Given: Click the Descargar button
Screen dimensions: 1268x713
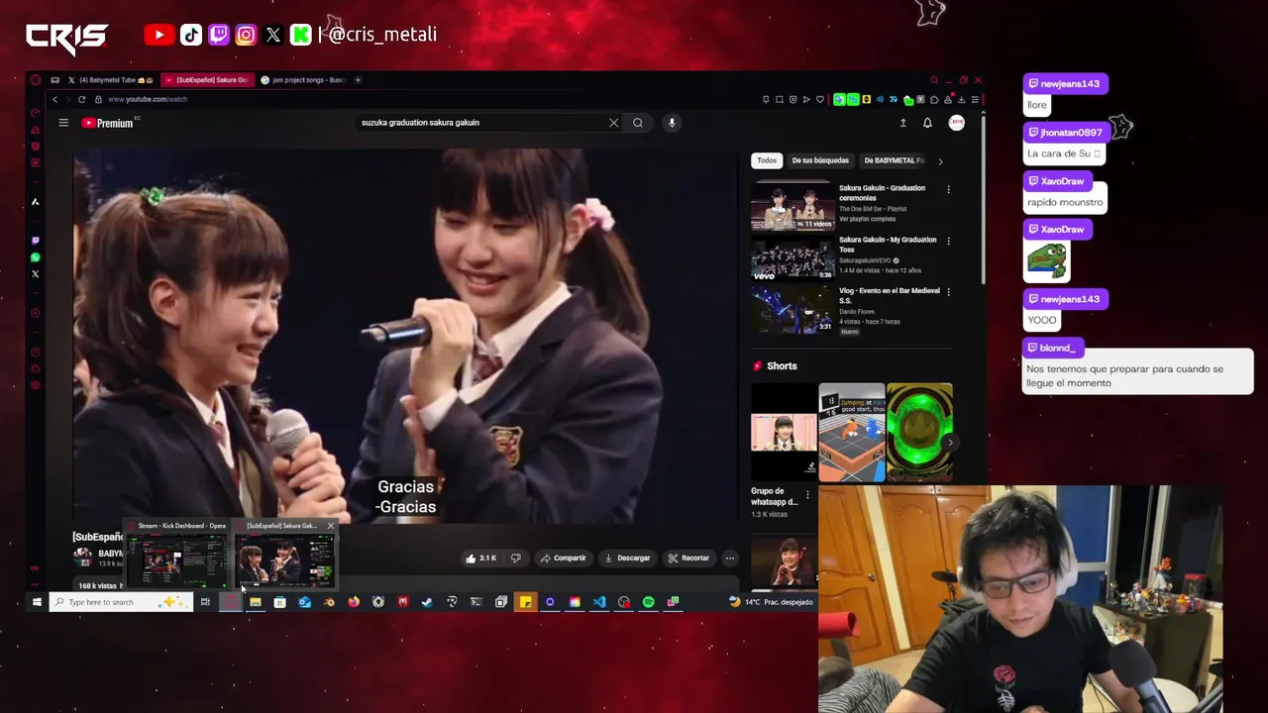Looking at the screenshot, I should coord(628,559).
